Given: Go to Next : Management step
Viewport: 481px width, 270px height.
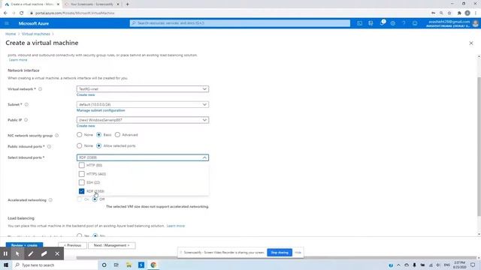Looking at the screenshot, I should 112,245.
